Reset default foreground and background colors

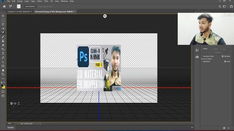1,82
